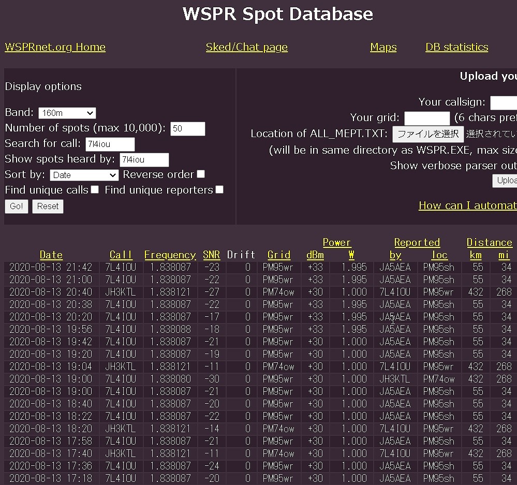Screen dimensions: 517x485
Task: Open the Sort by dropdown showing Date
Action: point(84,175)
